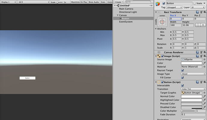Click the Mute Audio button
This screenshot has height=120, width=207.
click(x=94, y=2)
